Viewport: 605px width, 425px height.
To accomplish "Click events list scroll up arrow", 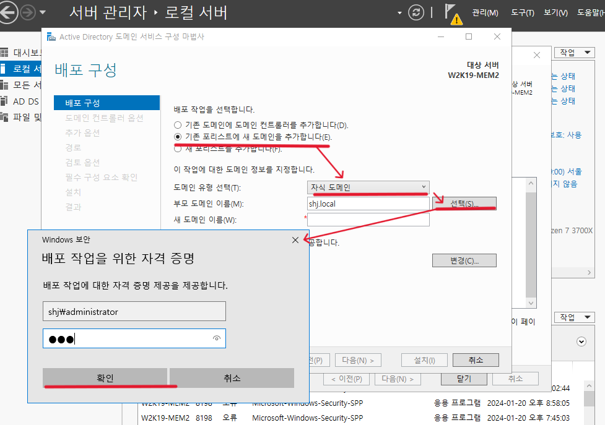I will click(589, 385).
